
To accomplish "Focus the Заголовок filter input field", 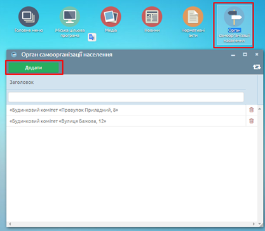I will tap(126, 97).
